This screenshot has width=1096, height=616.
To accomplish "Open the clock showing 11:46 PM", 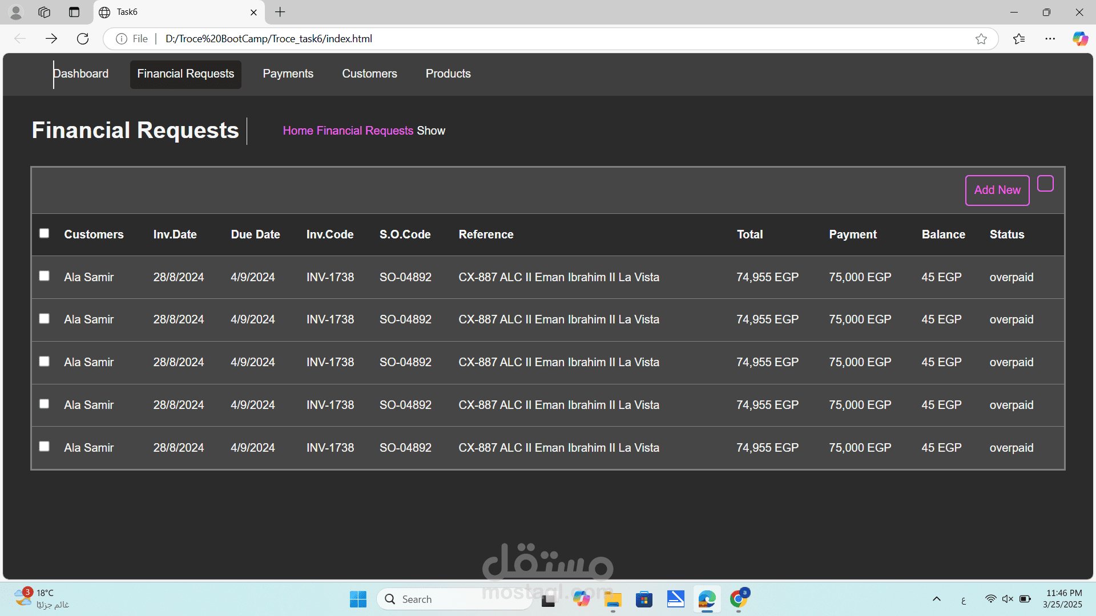I will 1063,599.
